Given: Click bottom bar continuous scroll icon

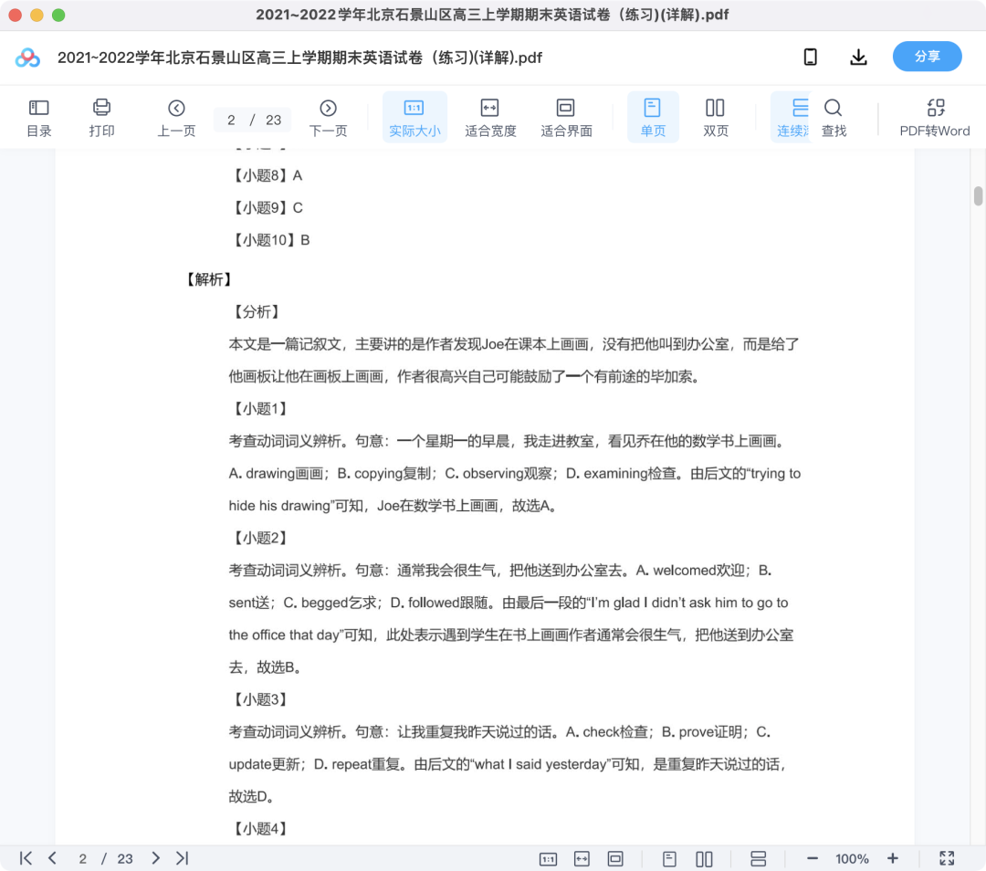Looking at the screenshot, I should 759,859.
